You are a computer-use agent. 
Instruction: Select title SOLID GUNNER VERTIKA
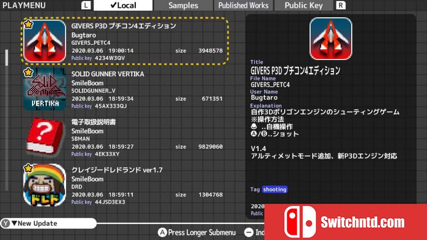click(108, 74)
